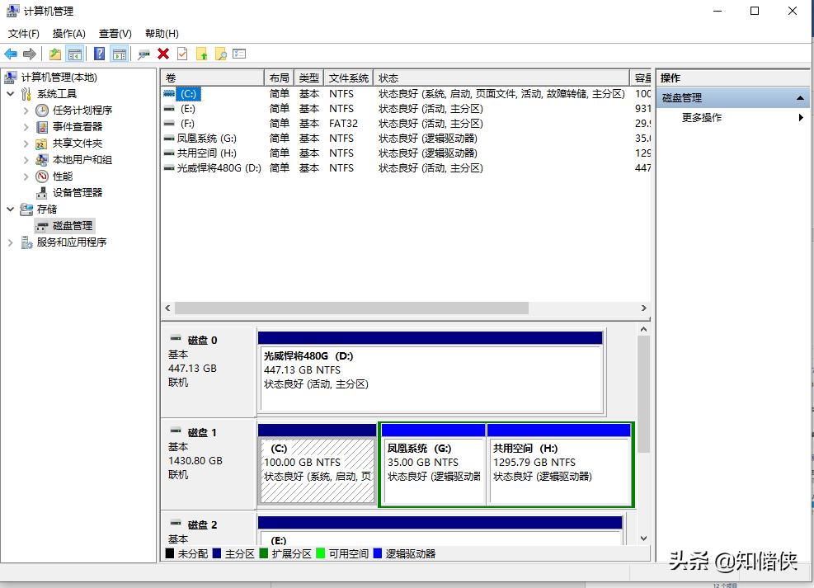
Task: Click the volume list horizontal scrollbar thumb
Action: [351, 308]
